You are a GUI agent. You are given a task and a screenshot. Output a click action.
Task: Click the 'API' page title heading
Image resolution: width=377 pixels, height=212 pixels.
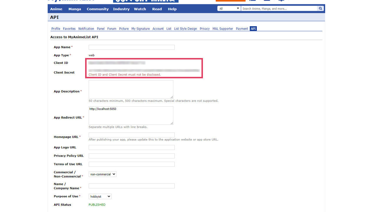(54, 17)
